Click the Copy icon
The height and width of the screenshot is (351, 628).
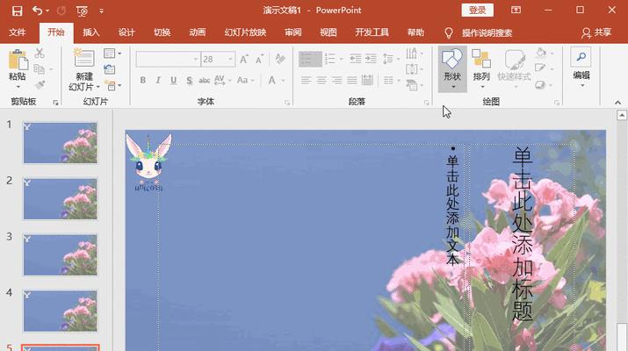click(40, 69)
